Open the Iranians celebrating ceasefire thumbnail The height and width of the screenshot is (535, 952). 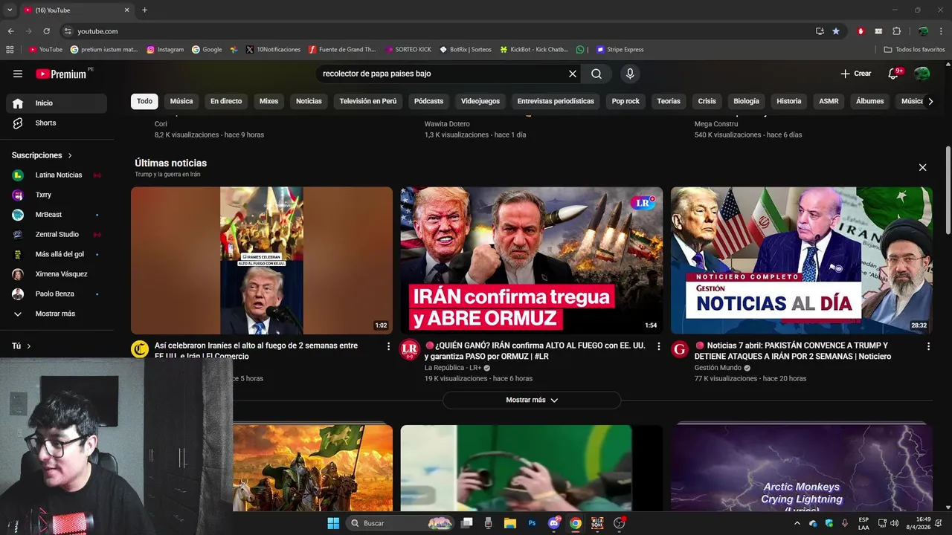point(262,260)
